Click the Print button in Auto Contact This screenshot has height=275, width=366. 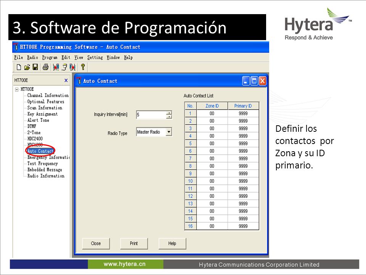[x=134, y=243]
